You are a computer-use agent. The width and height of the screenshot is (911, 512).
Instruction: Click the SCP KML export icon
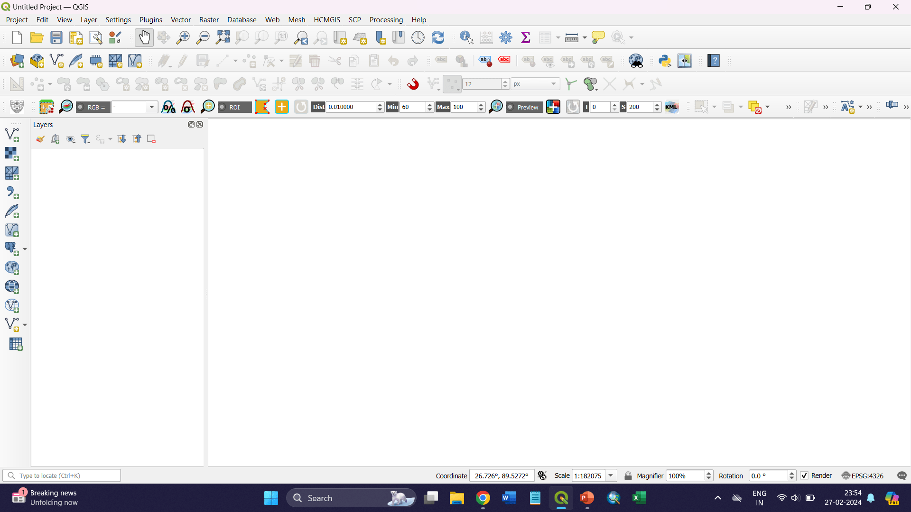671,107
